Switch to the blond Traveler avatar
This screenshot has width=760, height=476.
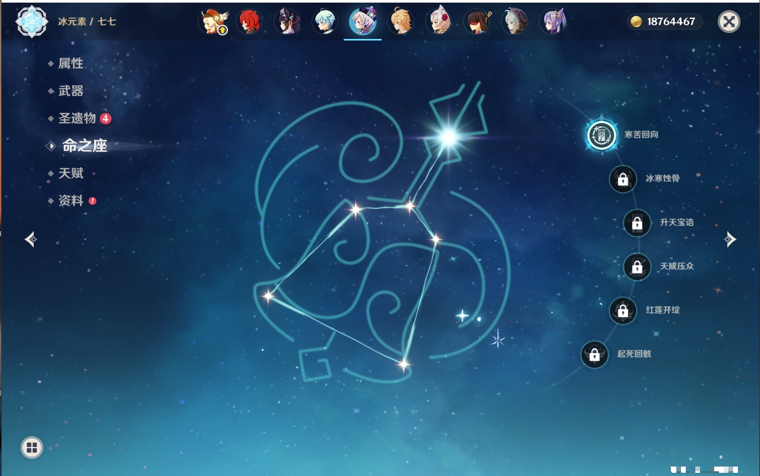pyautogui.click(x=401, y=22)
